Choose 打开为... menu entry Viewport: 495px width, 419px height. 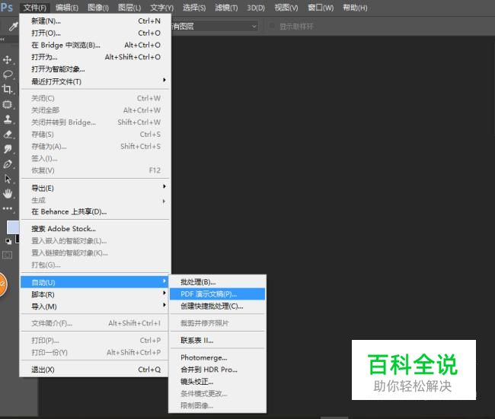[x=94, y=57]
